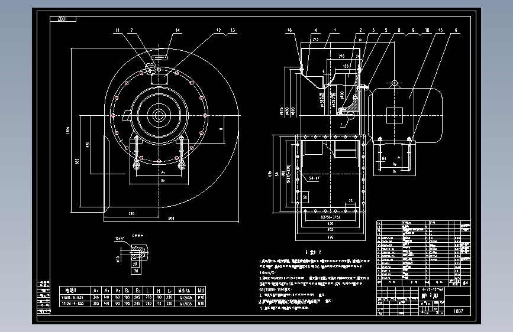This screenshot has width=513, height=332.
Task: Select part callout number 3
Action: point(373,30)
